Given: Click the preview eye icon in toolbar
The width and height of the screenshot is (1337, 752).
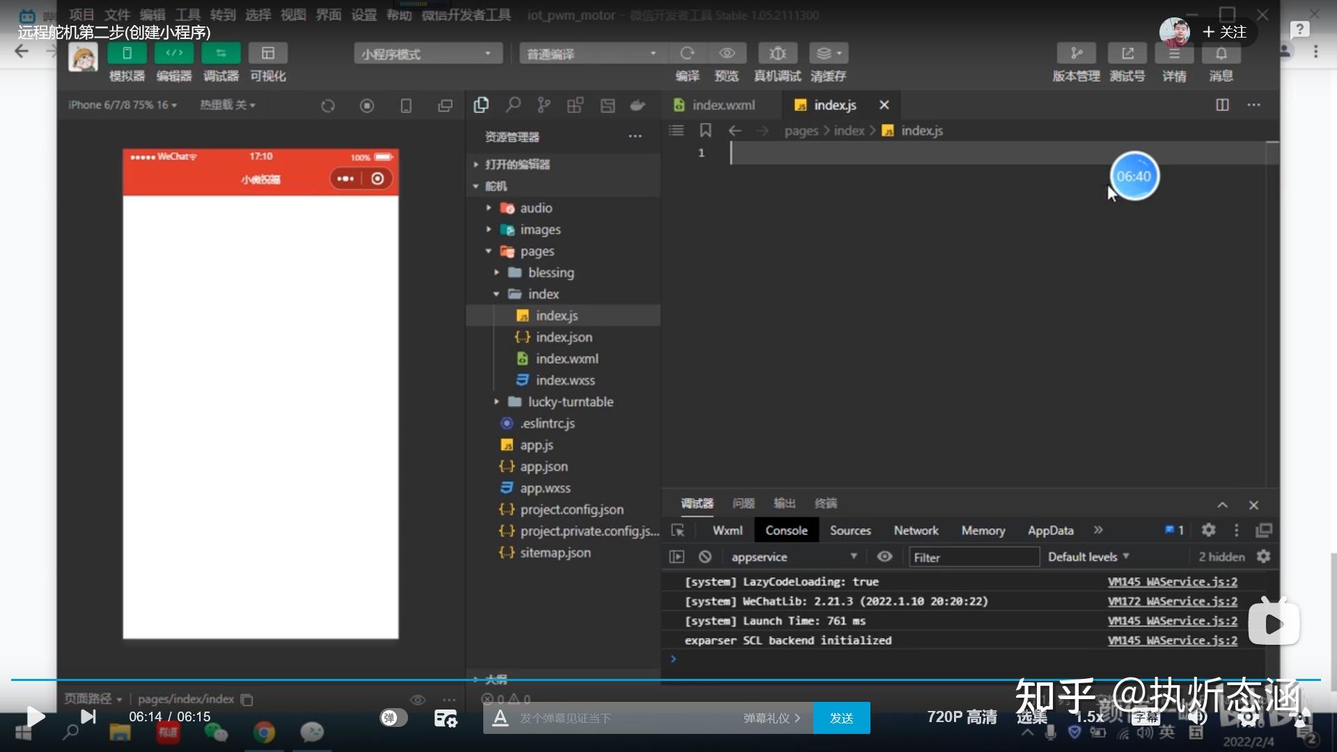Looking at the screenshot, I should [727, 54].
